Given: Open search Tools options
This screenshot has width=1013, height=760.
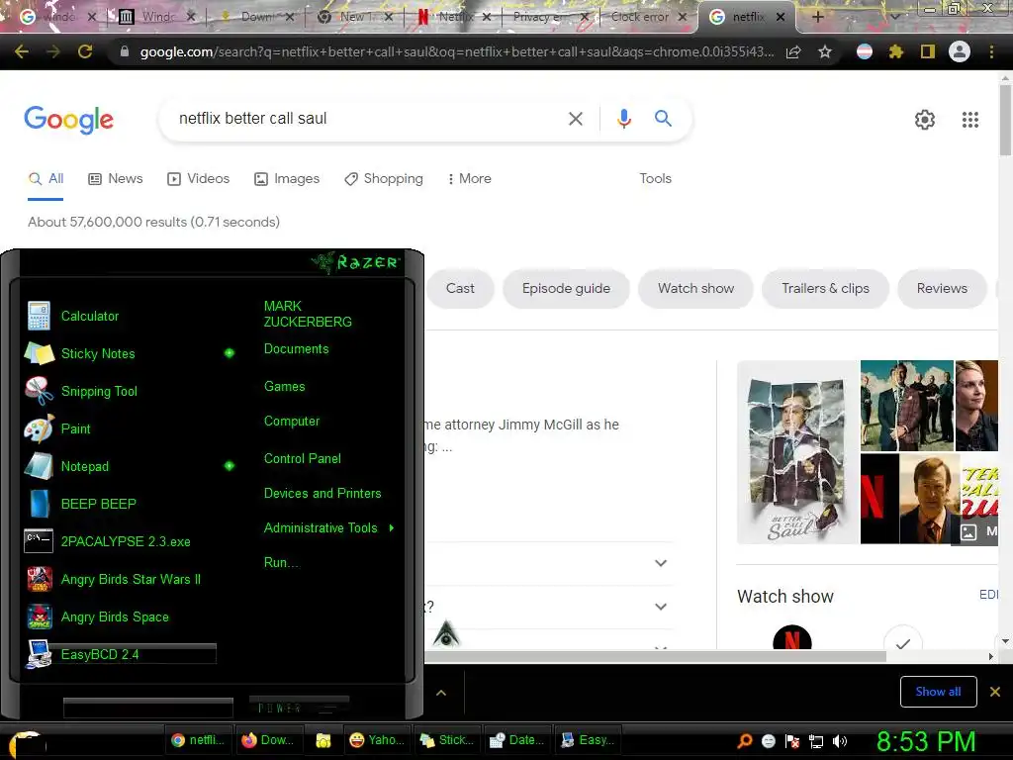Looking at the screenshot, I should point(655,179).
